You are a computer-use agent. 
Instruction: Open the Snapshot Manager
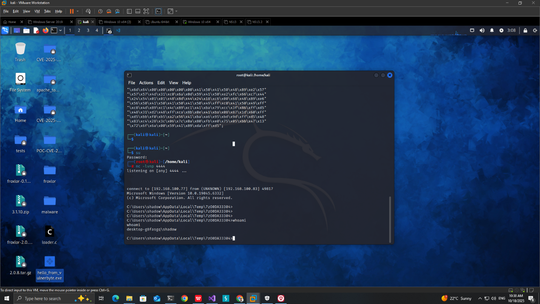(x=117, y=11)
